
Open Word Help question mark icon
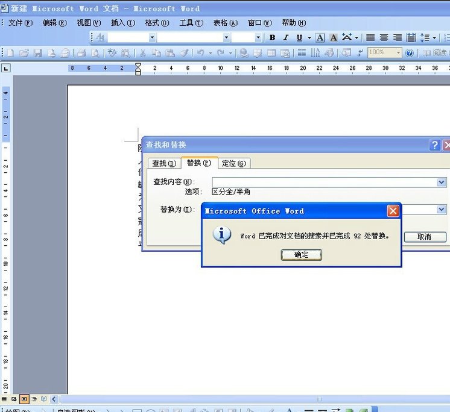410,53
